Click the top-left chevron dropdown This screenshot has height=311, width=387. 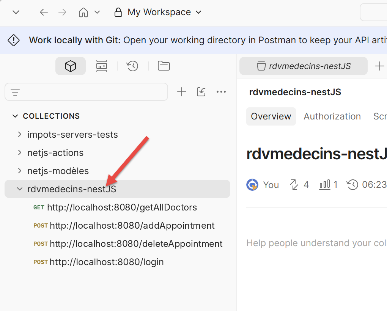pyautogui.click(x=16, y=12)
